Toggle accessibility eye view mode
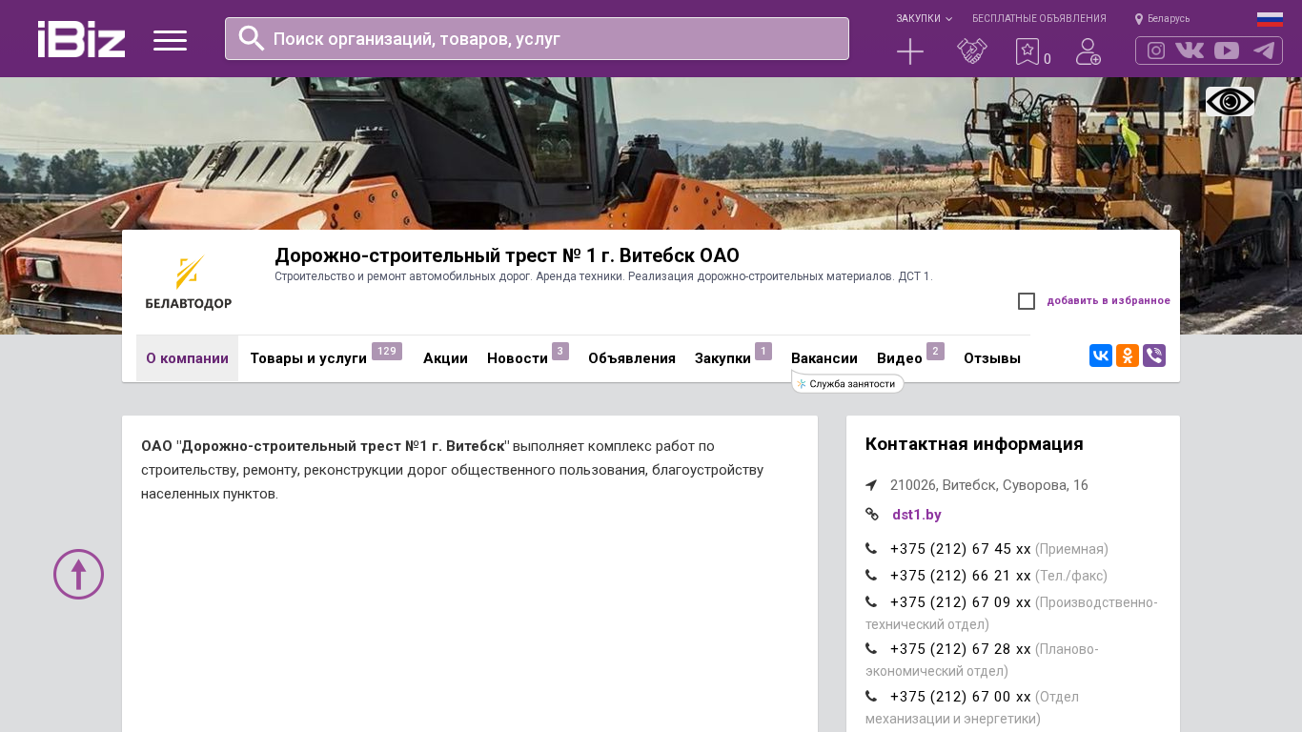The image size is (1302, 732). click(1230, 101)
